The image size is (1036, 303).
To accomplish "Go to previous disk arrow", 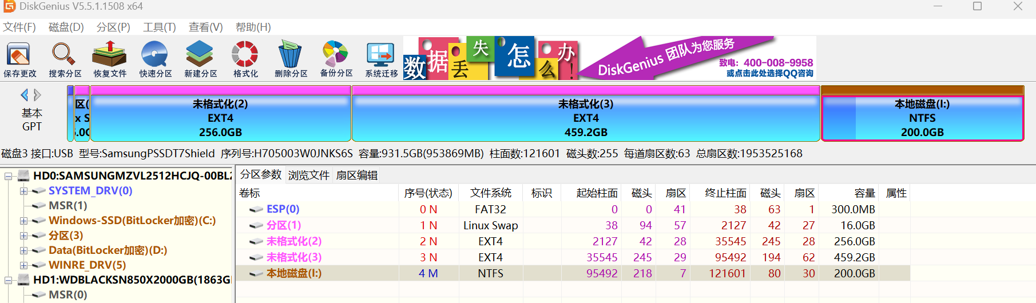I will coord(24,95).
